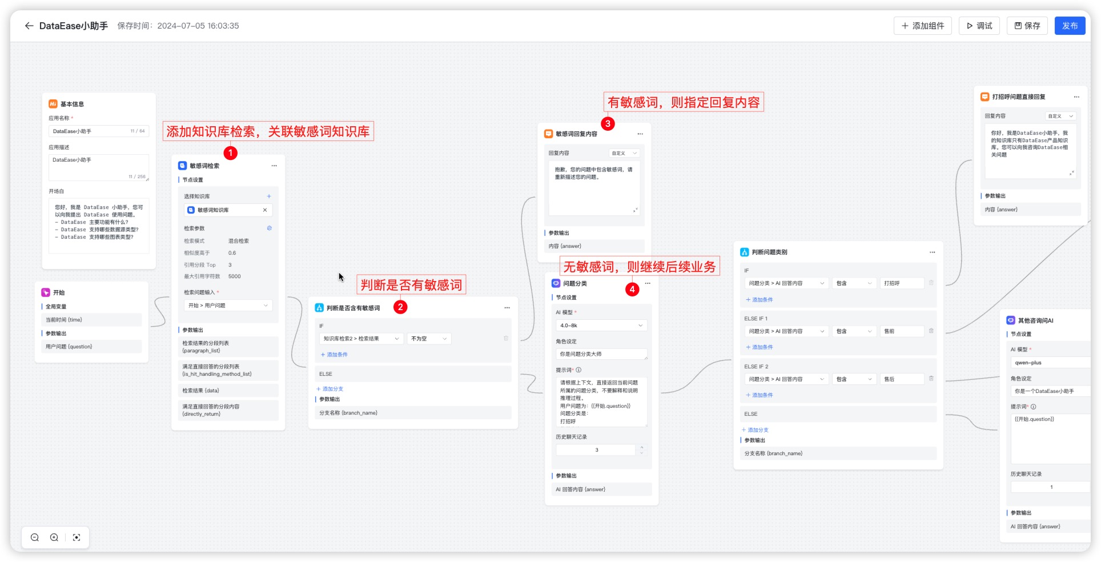Open 自定义 dropdown in 打招呼问题直接回复
The height and width of the screenshot is (562, 1101).
tap(1060, 116)
